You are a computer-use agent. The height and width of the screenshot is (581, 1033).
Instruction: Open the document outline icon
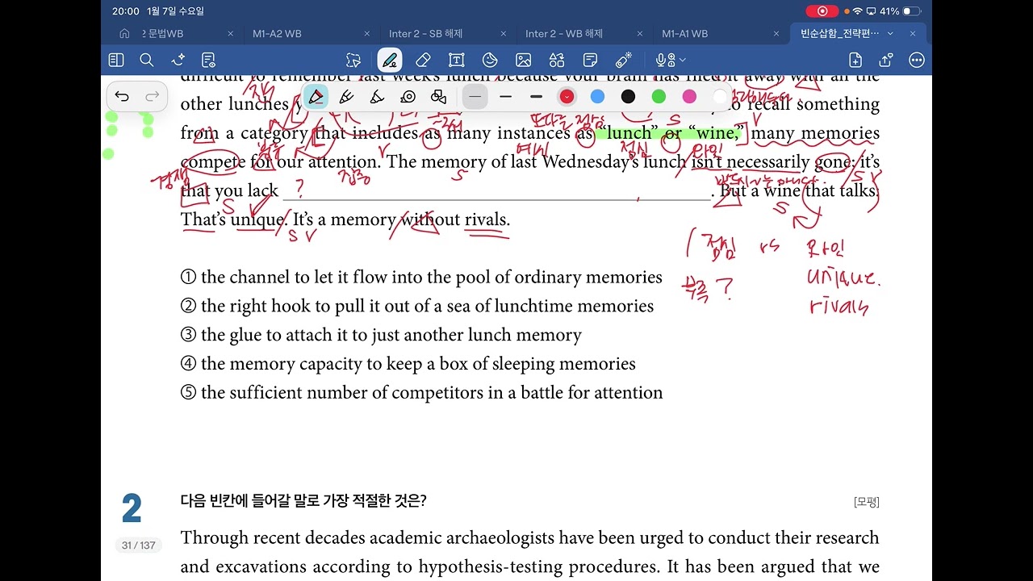209,60
